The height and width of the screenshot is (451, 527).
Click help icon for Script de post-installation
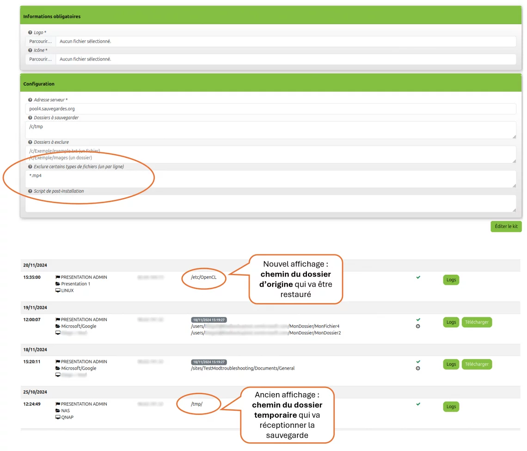(x=30, y=191)
